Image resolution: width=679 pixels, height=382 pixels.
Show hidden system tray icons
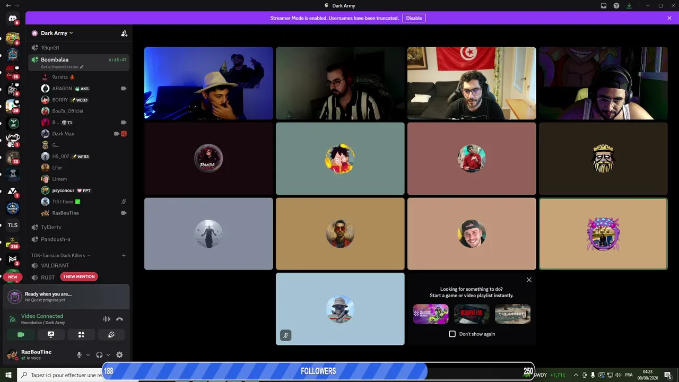576,375
